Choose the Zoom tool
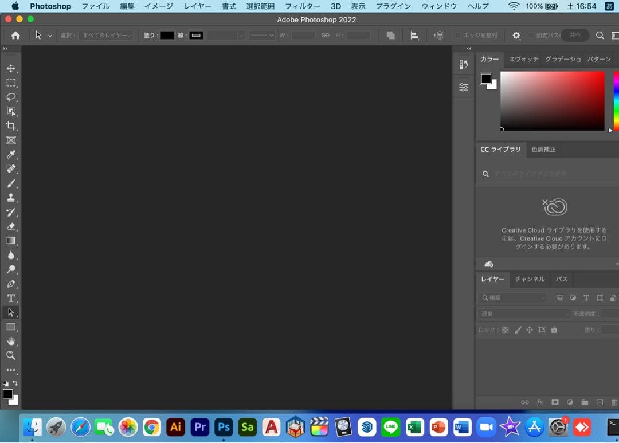 coord(11,356)
